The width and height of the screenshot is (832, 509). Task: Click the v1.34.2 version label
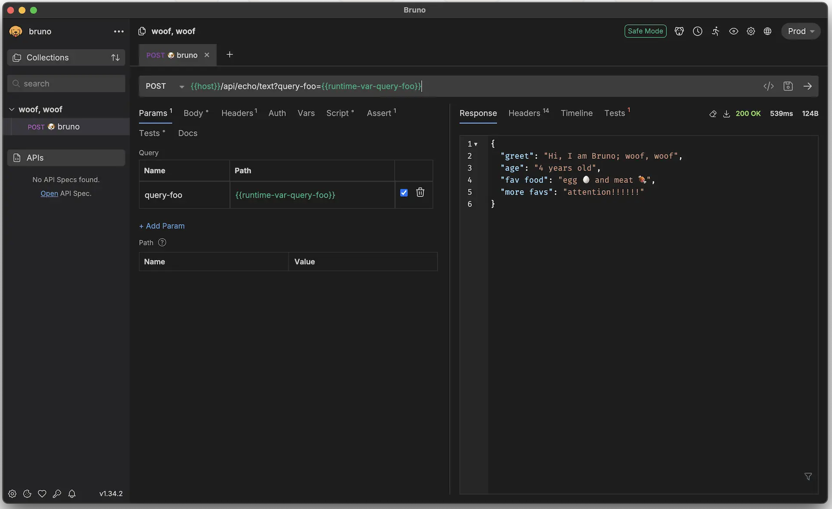point(111,493)
